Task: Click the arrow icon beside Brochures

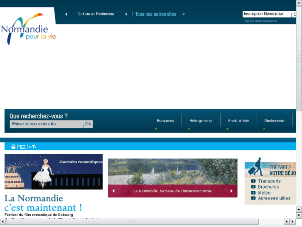Action: (x=253, y=187)
